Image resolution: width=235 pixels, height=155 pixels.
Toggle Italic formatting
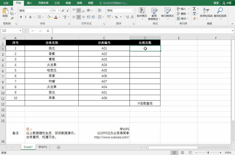[26, 17]
